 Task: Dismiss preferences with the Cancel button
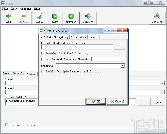118,101
